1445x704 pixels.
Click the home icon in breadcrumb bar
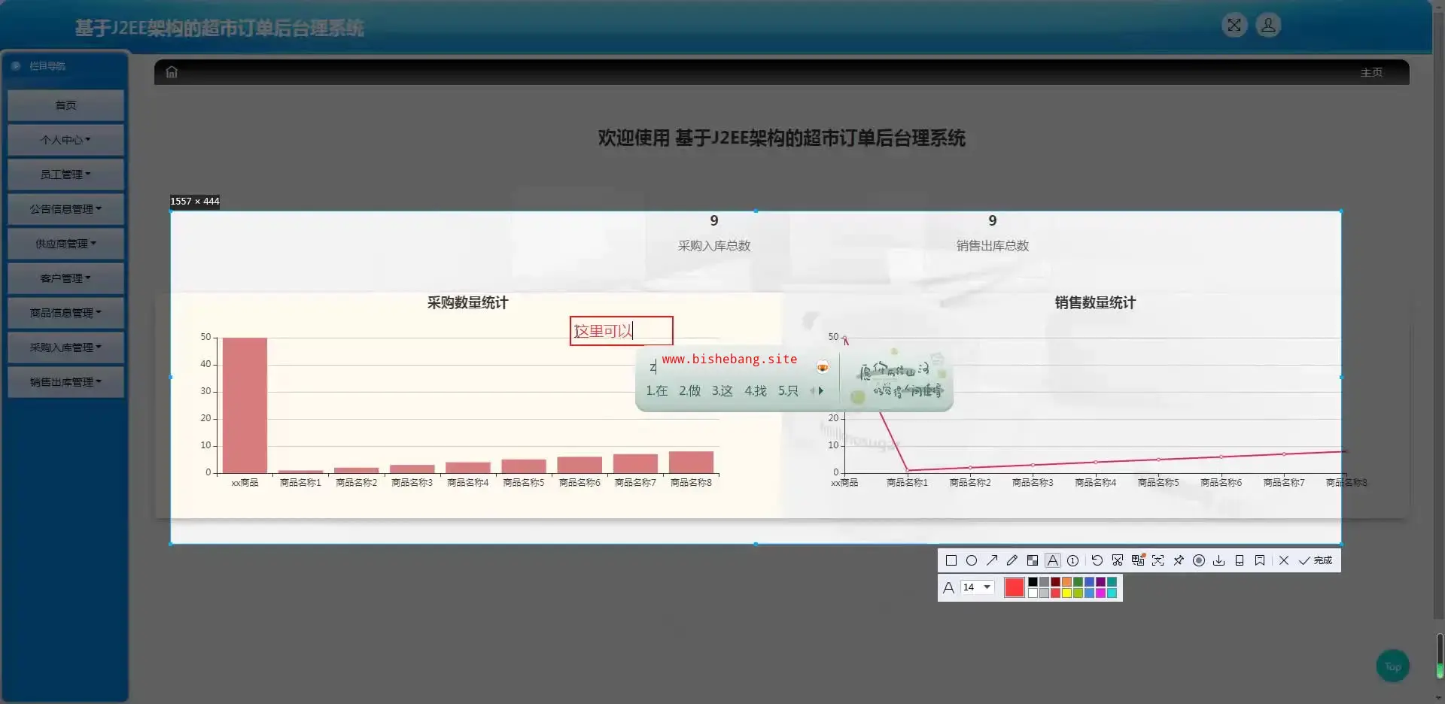[x=172, y=72]
